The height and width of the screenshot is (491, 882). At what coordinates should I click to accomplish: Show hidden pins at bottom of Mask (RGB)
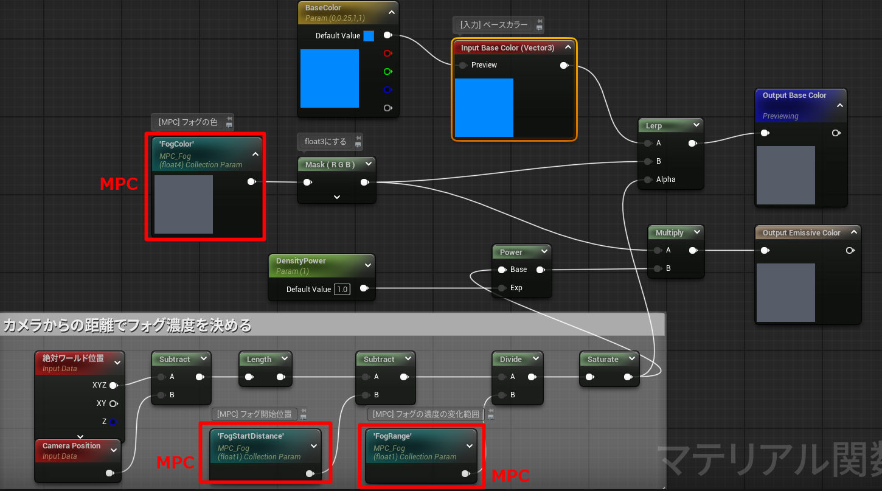[x=337, y=197]
